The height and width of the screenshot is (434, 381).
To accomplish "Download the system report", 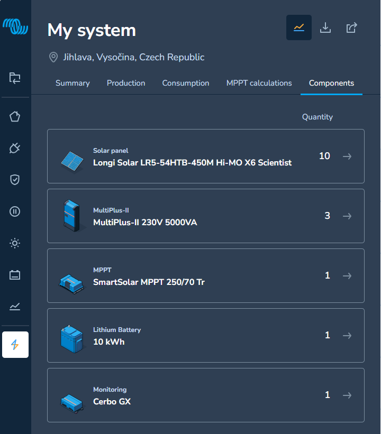I will tap(325, 27).
